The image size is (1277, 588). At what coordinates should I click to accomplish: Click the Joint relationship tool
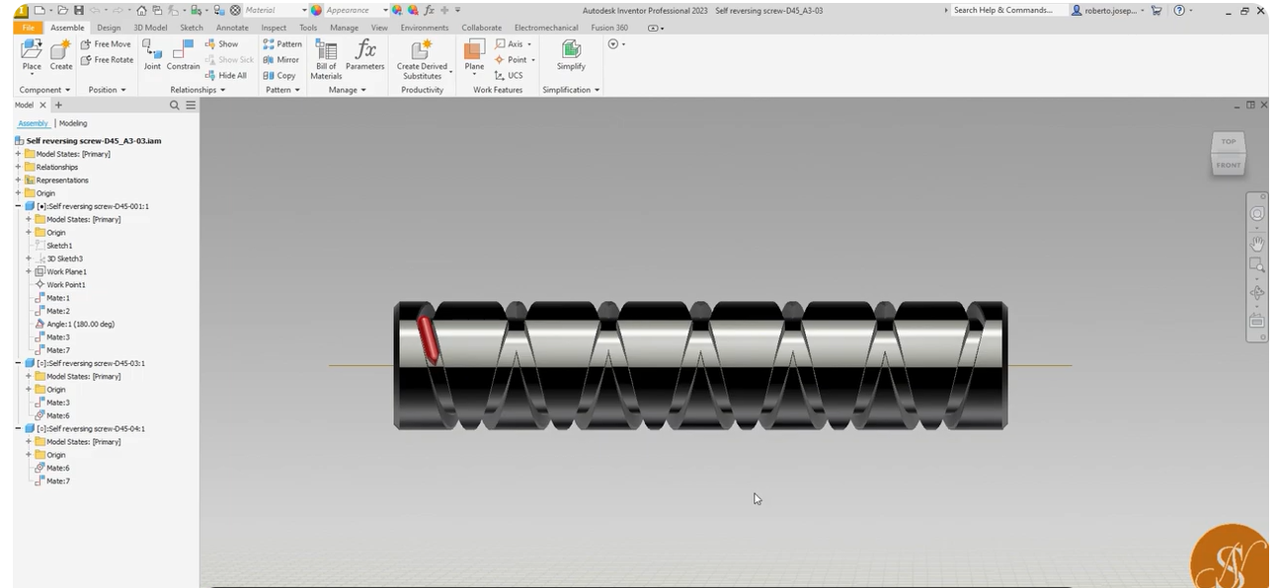(x=152, y=55)
